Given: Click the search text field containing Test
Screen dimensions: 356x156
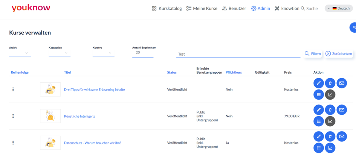Looking at the screenshot, I should click(x=238, y=54).
